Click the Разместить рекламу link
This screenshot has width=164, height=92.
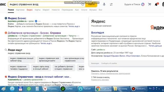pyautogui.click(x=100, y=80)
